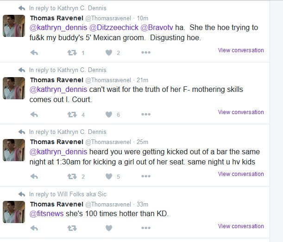
Task: Open more options on the 10m tweet
Action: pyautogui.click(x=146, y=52)
